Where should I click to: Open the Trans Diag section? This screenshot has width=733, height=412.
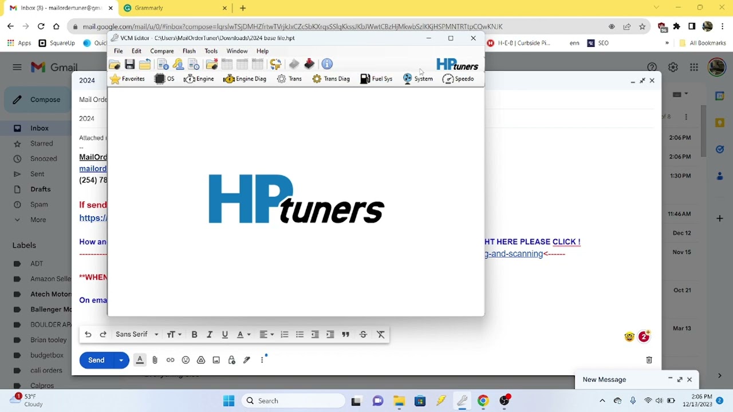point(331,79)
